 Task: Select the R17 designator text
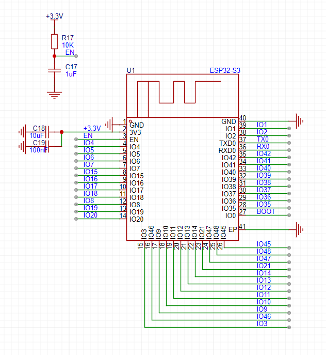tap(68, 38)
